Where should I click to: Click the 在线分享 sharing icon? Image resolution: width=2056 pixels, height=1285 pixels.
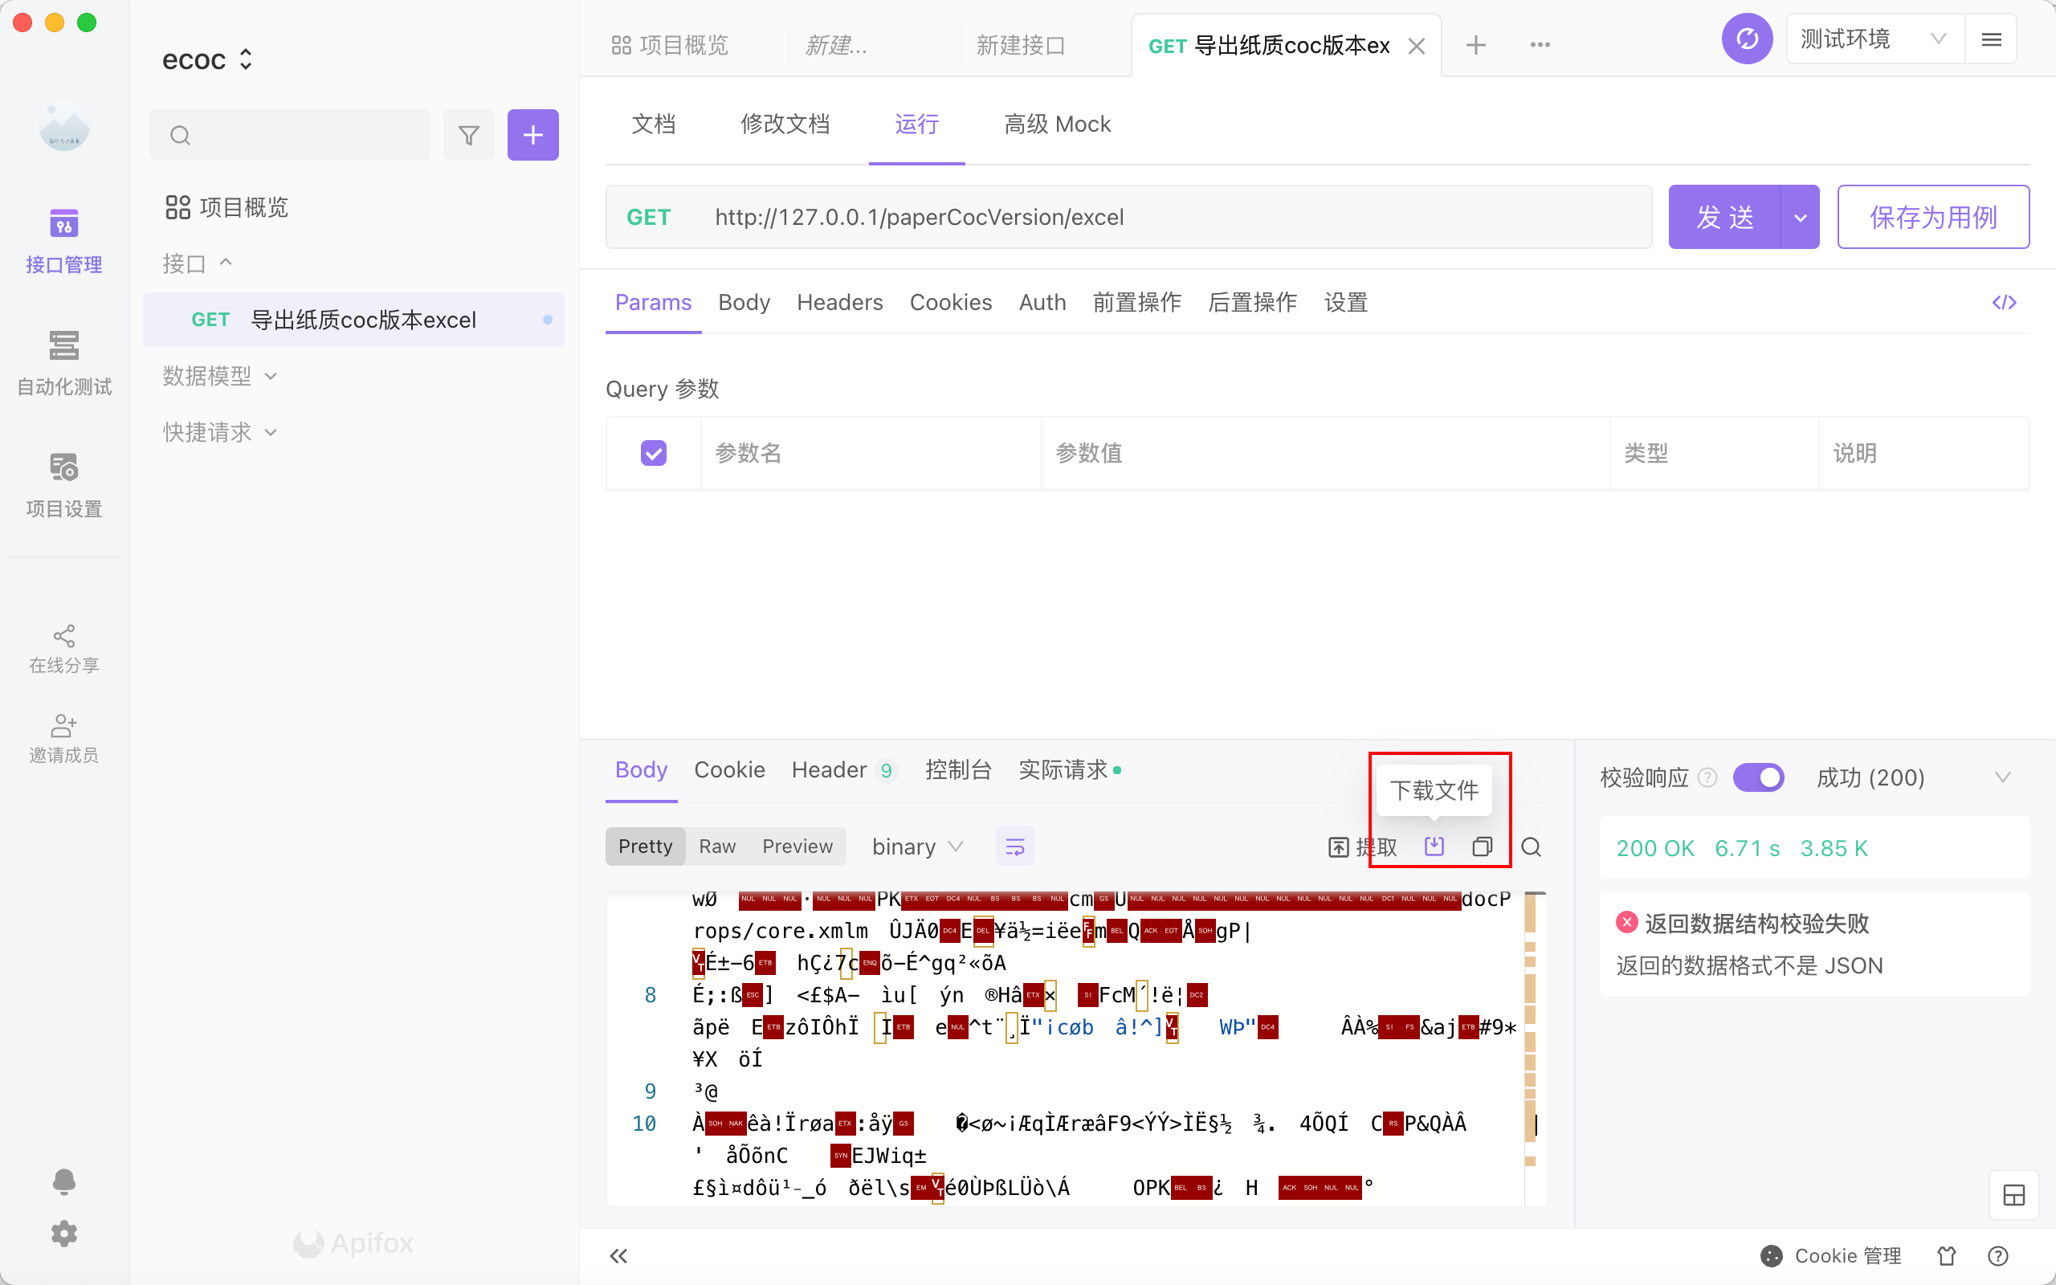63,647
